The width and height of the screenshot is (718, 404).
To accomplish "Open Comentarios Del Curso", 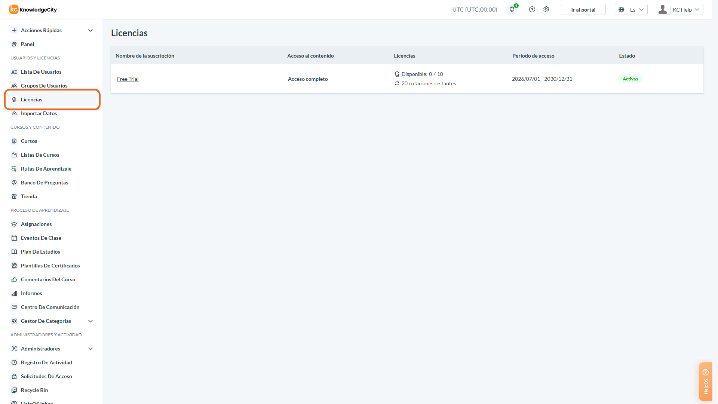I will pyautogui.click(x=48, y=279).
